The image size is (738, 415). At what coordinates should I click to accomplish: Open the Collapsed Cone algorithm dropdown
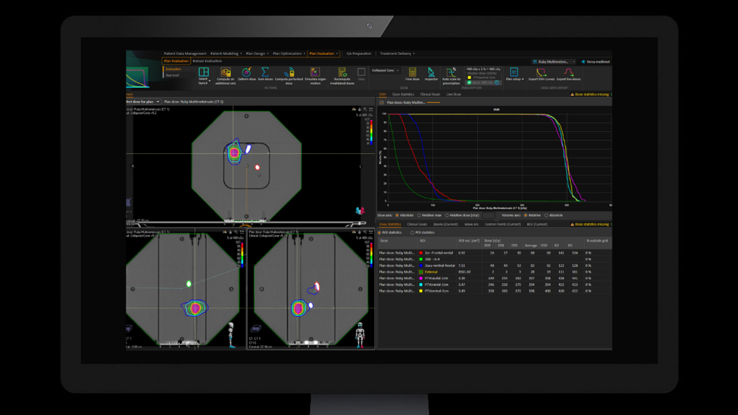(x=397, y=70)
